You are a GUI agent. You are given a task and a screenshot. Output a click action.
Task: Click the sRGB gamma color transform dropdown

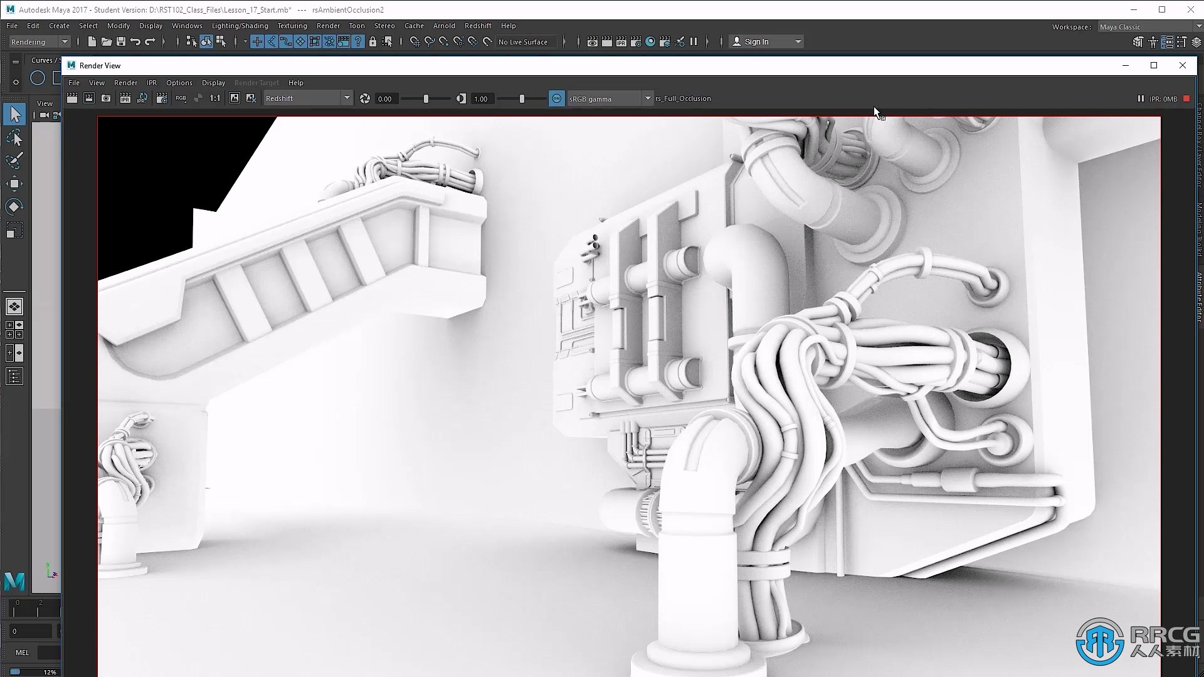tap(607, 98)
